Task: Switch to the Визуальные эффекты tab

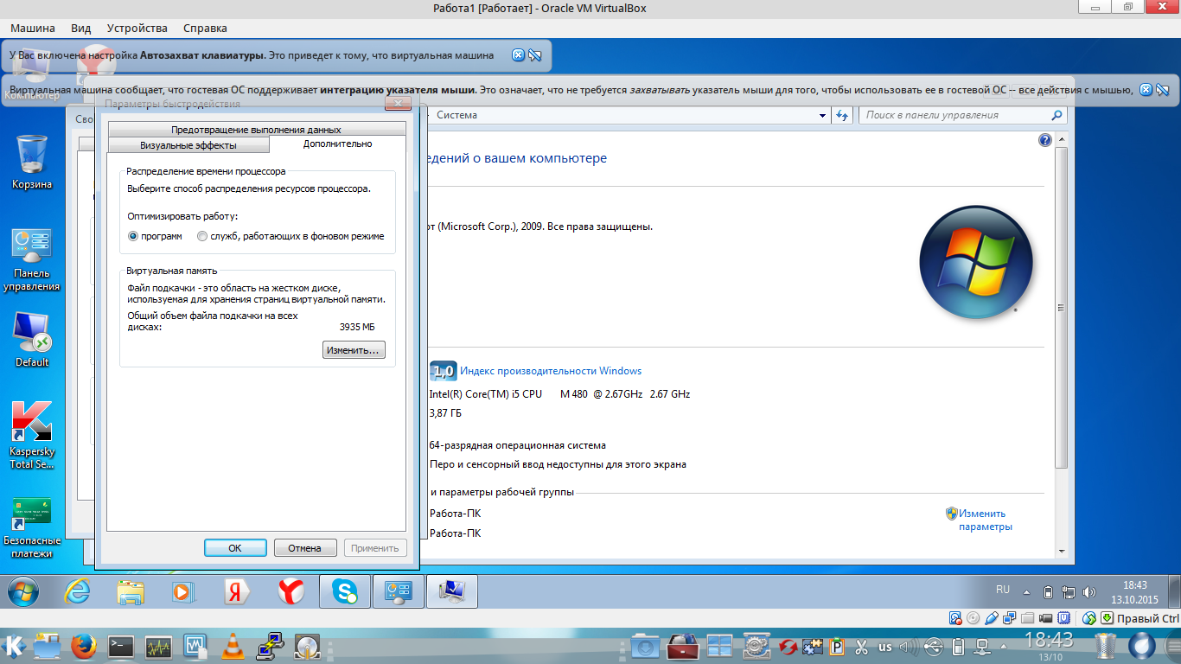Action: [188, 145]
